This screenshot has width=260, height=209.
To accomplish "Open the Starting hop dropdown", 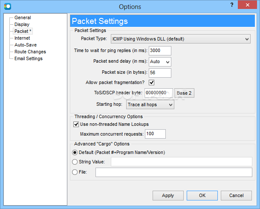I will pyautogui.click(x=150, y=104).
